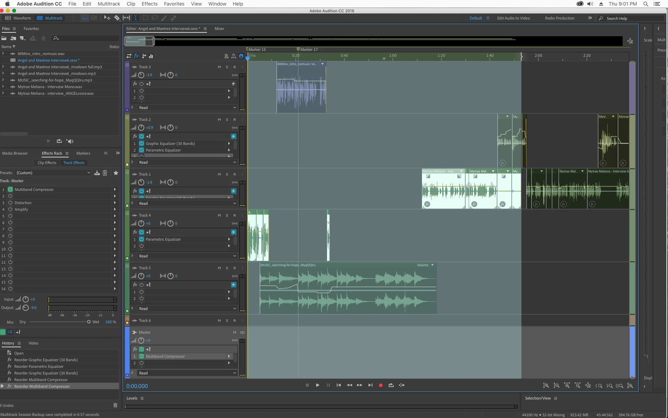Open the Import File icon in Files panel
This screenshot has height=418, width=668.
pyautogui.click(x=13, y=38)
